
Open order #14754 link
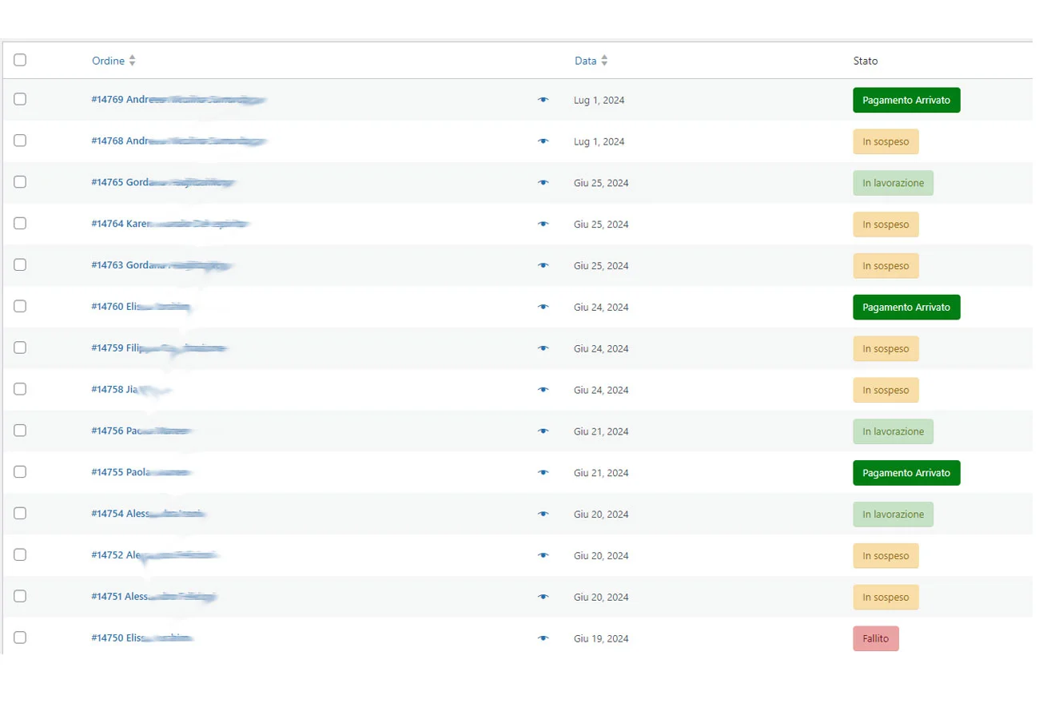149,514
